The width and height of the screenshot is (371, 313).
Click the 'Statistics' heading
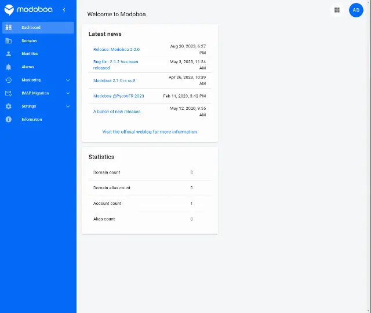point(101,157)
